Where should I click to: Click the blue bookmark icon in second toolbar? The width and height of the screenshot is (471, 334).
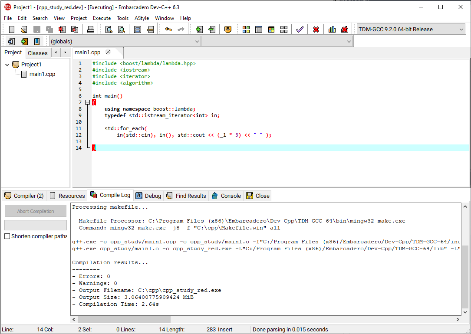click(x=36, y=41)
